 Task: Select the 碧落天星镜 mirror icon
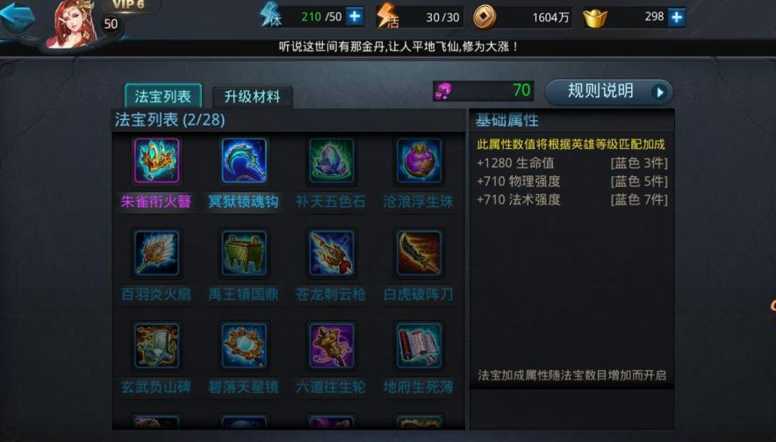click(244, 346)
